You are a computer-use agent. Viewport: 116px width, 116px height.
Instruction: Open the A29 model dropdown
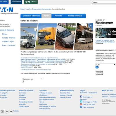click(106, 65)
